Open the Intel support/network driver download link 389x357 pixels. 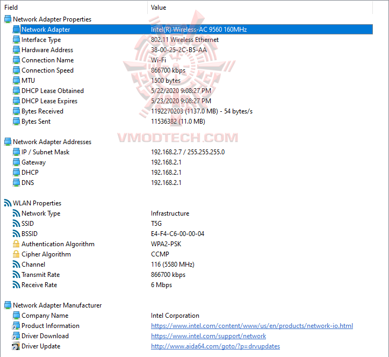tap(208, 336)
